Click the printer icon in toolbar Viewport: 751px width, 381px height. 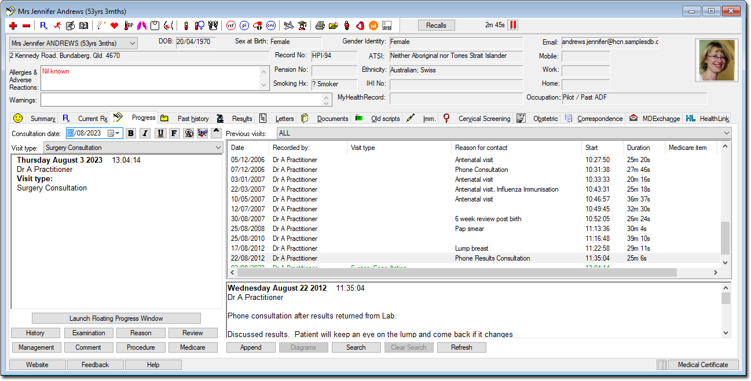(320, 25)
